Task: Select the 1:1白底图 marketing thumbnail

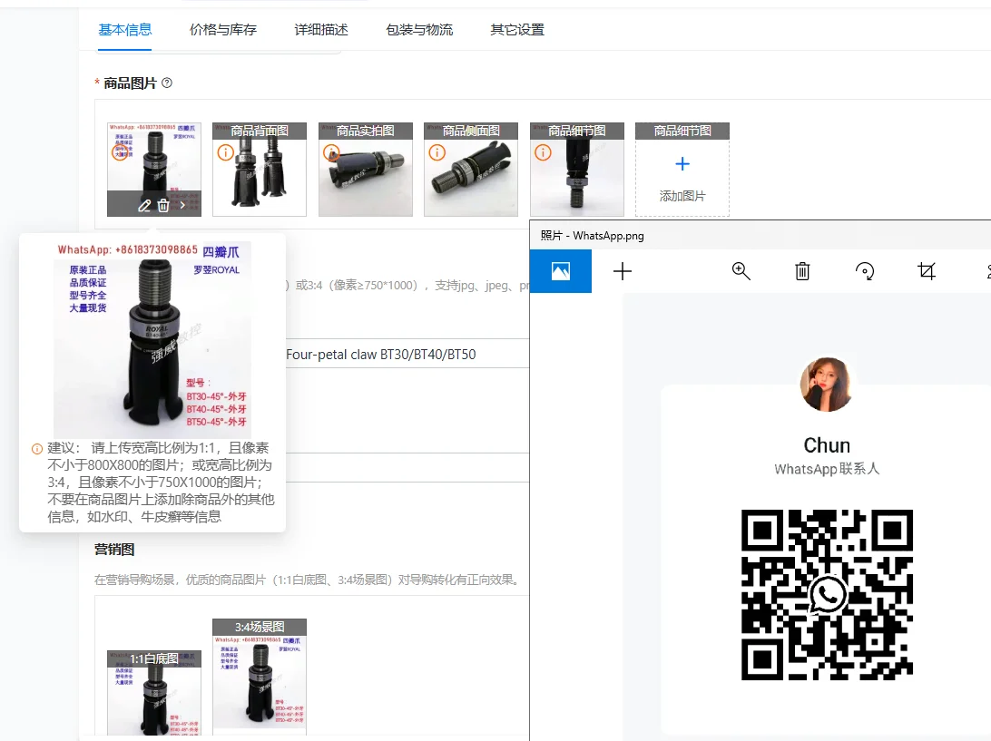Action: 154,692
